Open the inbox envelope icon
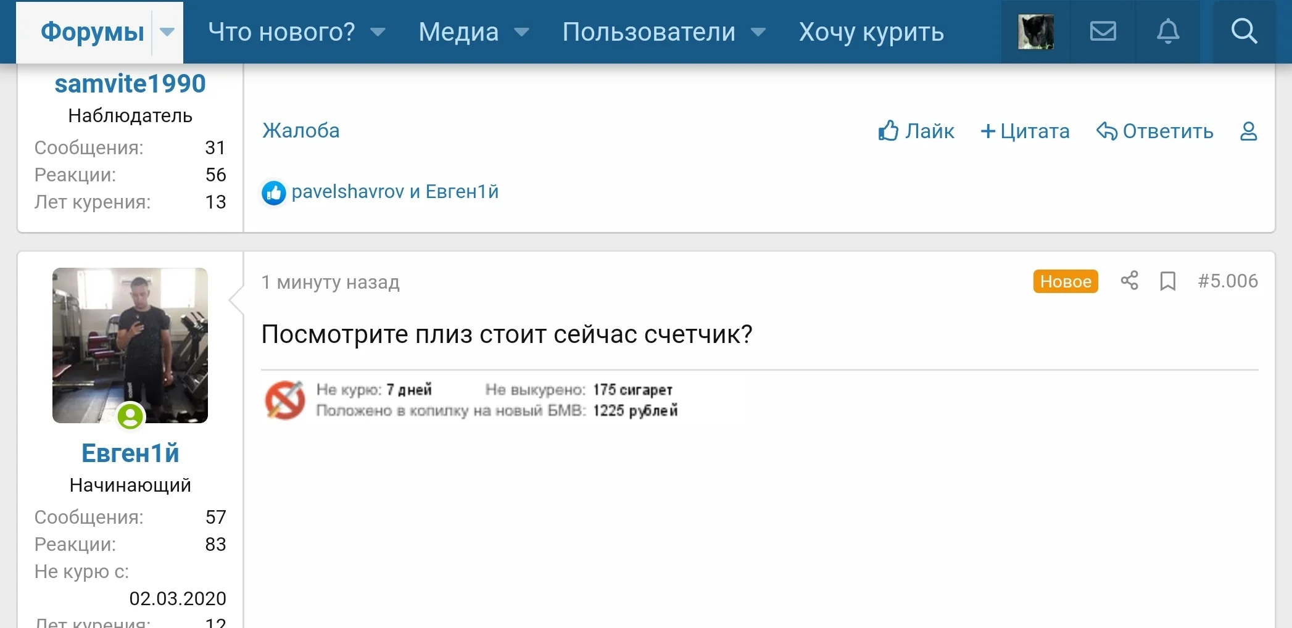Screen dimensions: 1292x628 (1103, 31)
